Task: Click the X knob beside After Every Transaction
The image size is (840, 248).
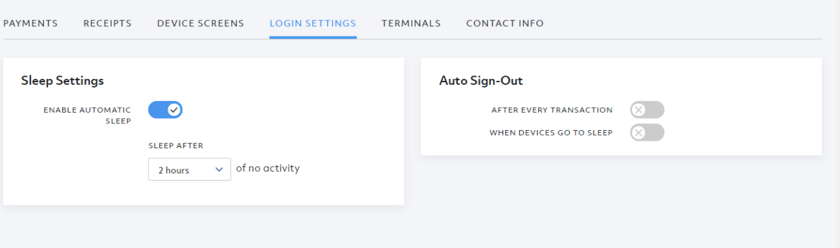Action: pyautogui.click(x=639, y=110)
